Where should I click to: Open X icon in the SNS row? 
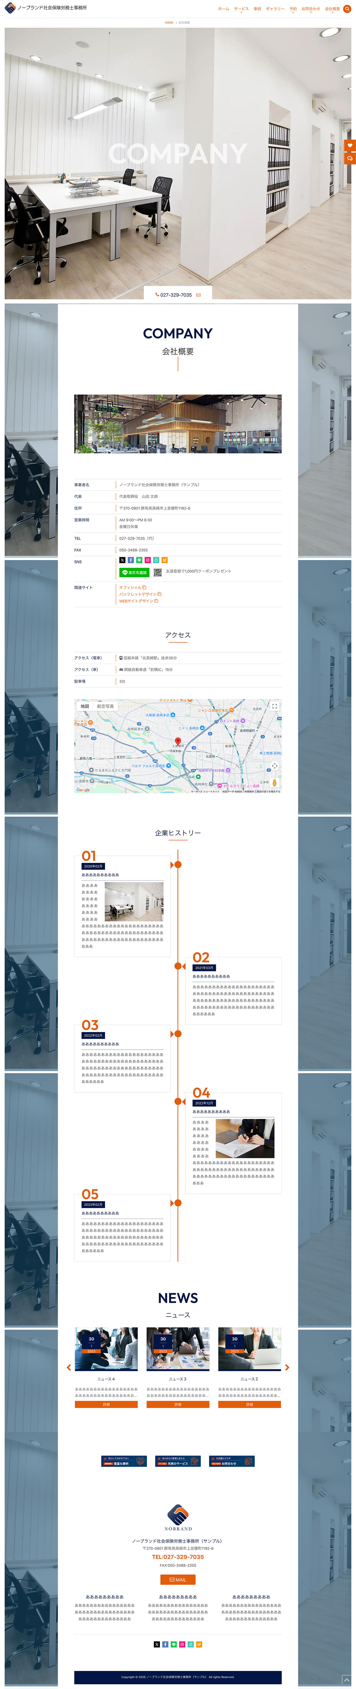122,560
